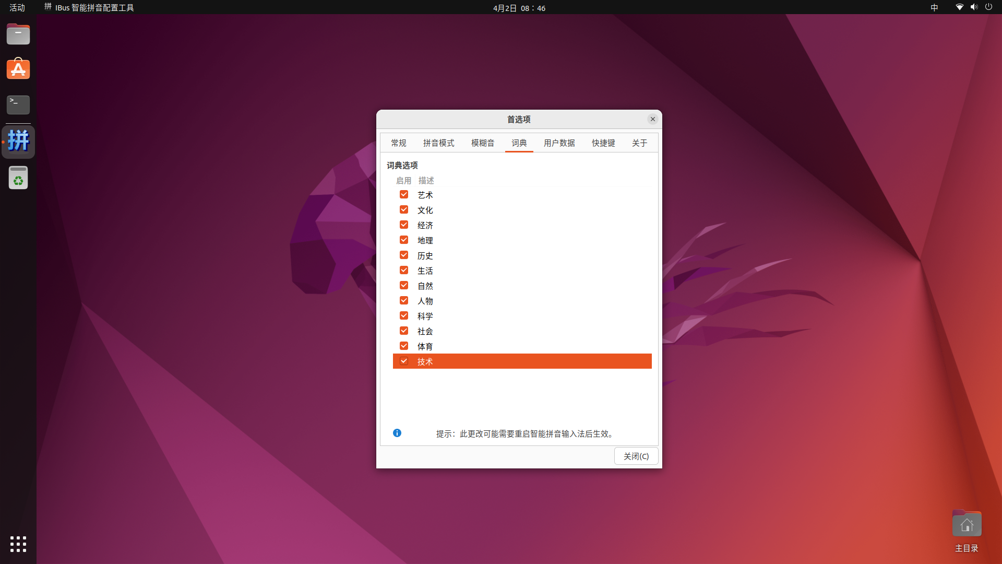
Task: Open the 中 input method indicator
Action: [934, 7]
